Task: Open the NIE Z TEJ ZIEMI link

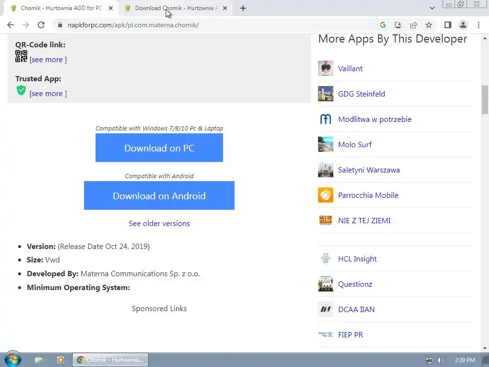Action: pos(364,221)
